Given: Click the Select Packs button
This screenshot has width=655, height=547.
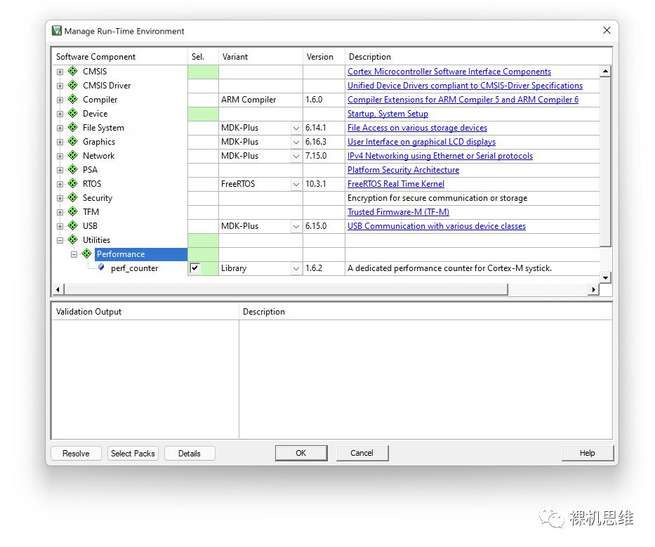Looking at the screenshot, I should 133,453.
